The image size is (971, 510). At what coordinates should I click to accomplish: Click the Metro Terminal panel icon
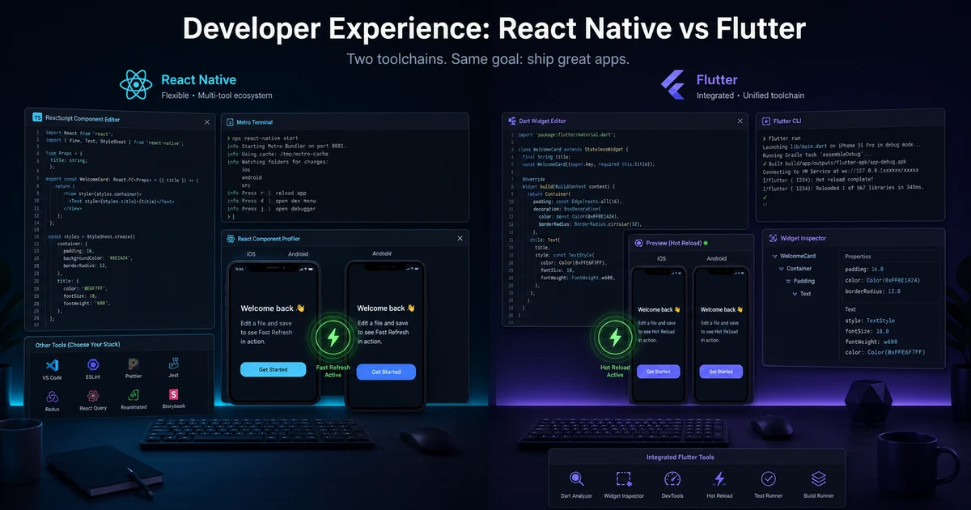coord(230,122)
